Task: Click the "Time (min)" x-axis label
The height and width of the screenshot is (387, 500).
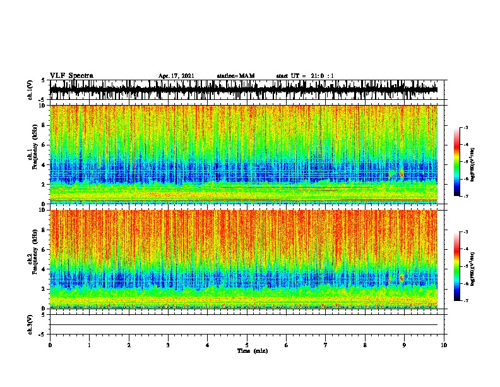Action: point(253,351)
